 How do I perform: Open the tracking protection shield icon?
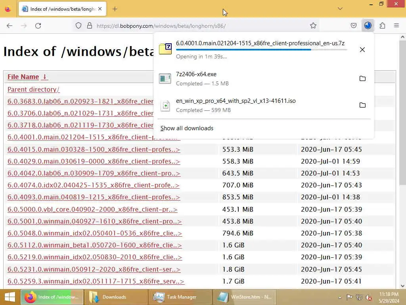[x=79, y=26]
